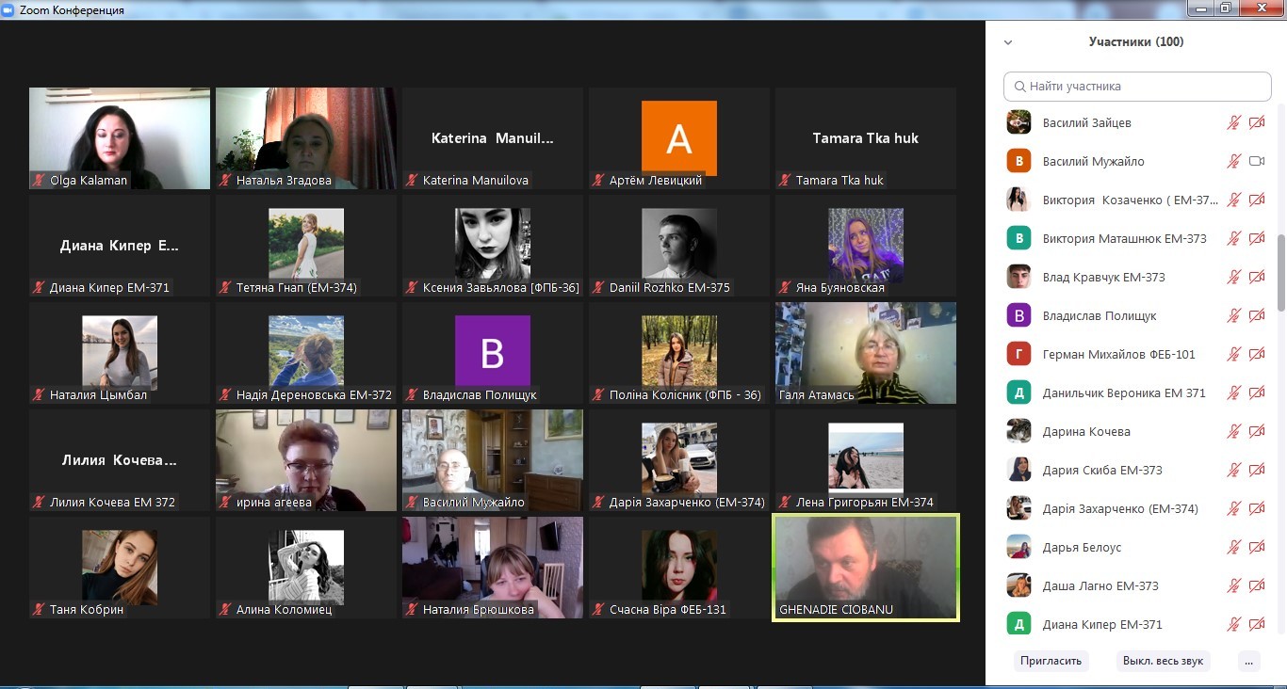The width and height of the screenshot is (1287, 689).
Task: Select Дария Скиба ЕМ-373 in the participant list
Action: [1101, 470]
